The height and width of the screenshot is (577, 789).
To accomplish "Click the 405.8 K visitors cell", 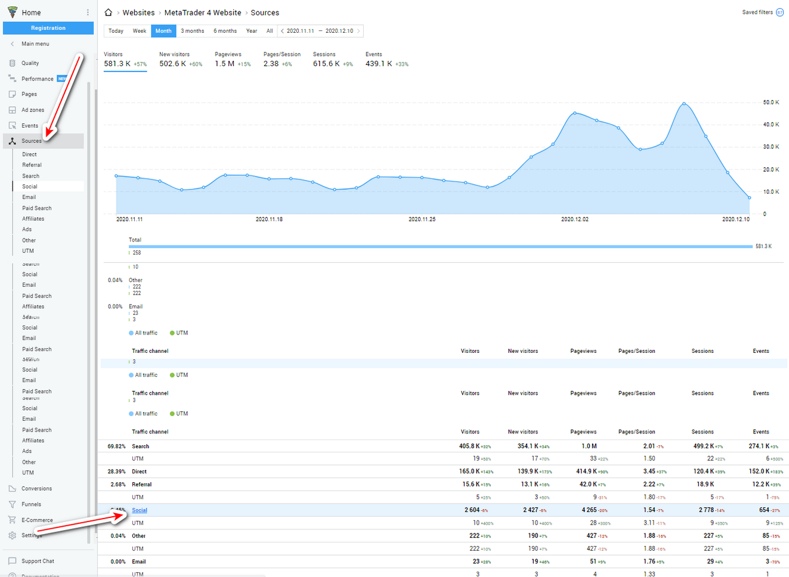I will click(x=475, y=446).
